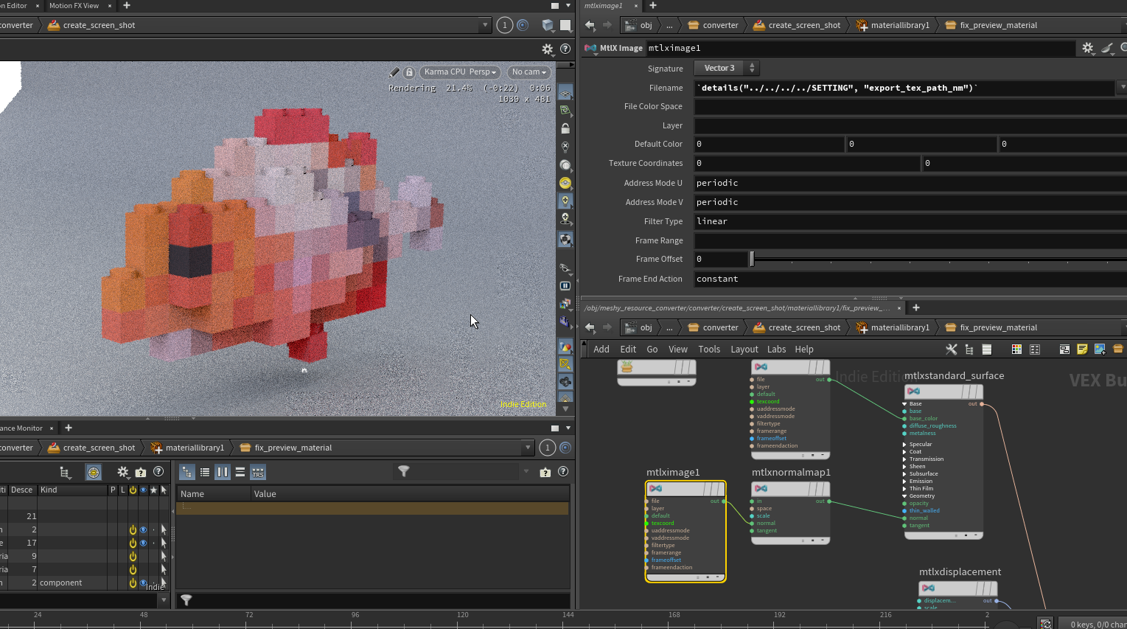
Task: Toggle pin circle in viewport path bar
Action: (523, 25)
